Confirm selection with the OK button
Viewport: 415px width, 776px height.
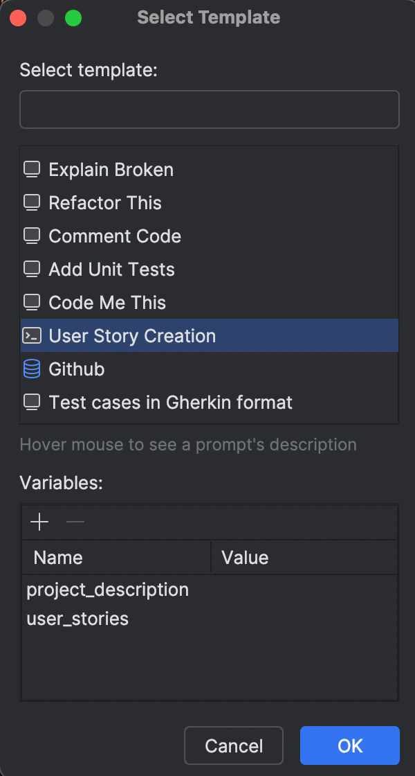pyautogui.click(x=350, y=746)
